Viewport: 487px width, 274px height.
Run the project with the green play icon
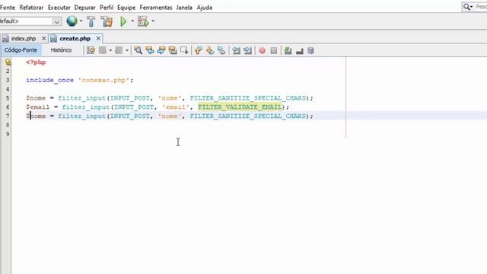[x=123, y=21]
